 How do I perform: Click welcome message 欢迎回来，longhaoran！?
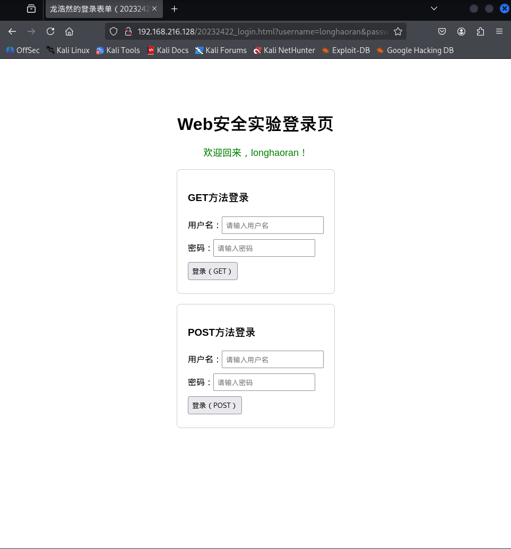[255, 153]
